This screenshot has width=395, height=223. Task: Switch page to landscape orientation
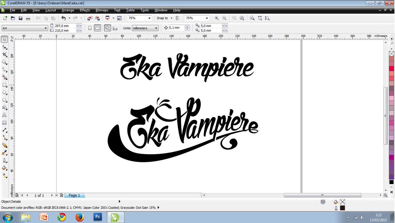click(97, 28)
